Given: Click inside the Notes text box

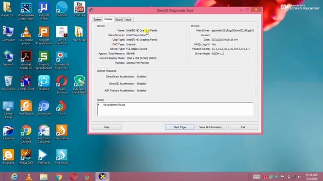Looking at the screenshot, I should (175, 109).
